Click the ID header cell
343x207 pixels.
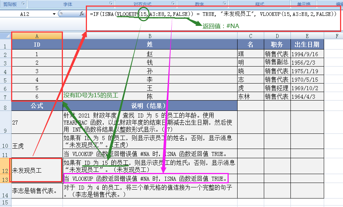(37, 45)
